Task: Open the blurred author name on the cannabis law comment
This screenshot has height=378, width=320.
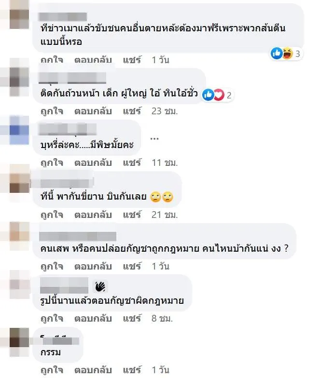Action: [78, 236]
